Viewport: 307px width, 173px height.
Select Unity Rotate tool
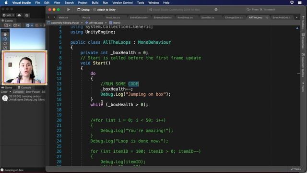tap(5, 43)
